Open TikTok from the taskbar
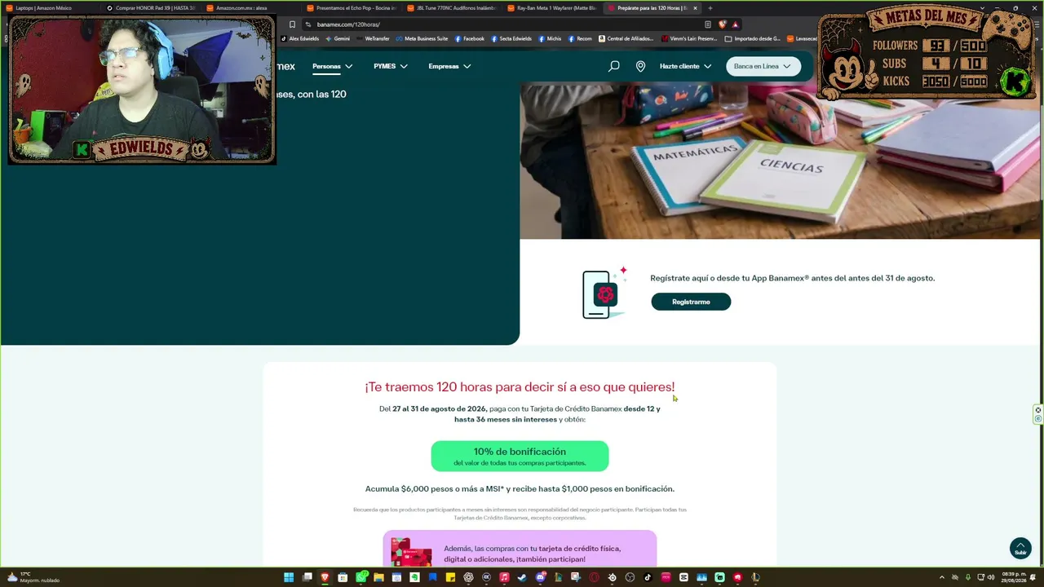Viewport: 1044px width, 587px height. point(648,577)
